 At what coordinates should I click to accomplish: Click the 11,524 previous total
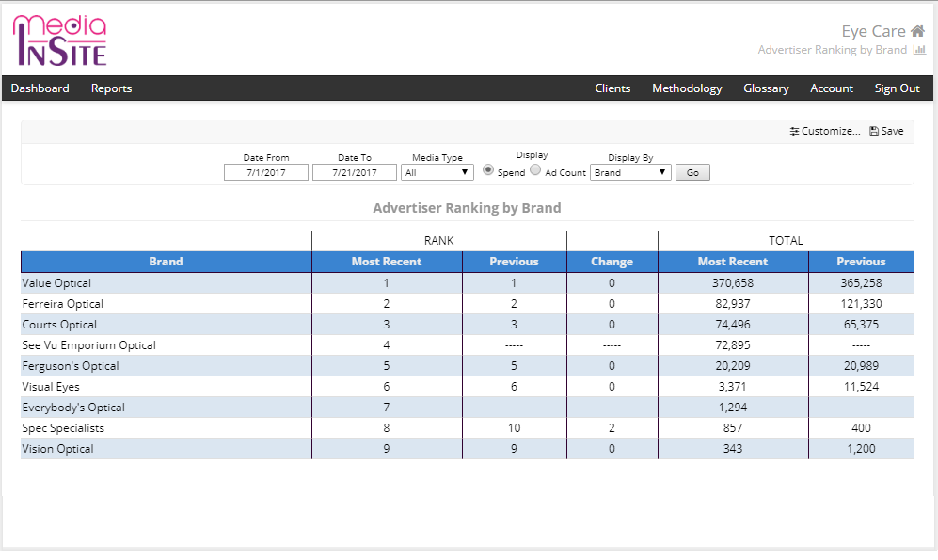(862, 387)
